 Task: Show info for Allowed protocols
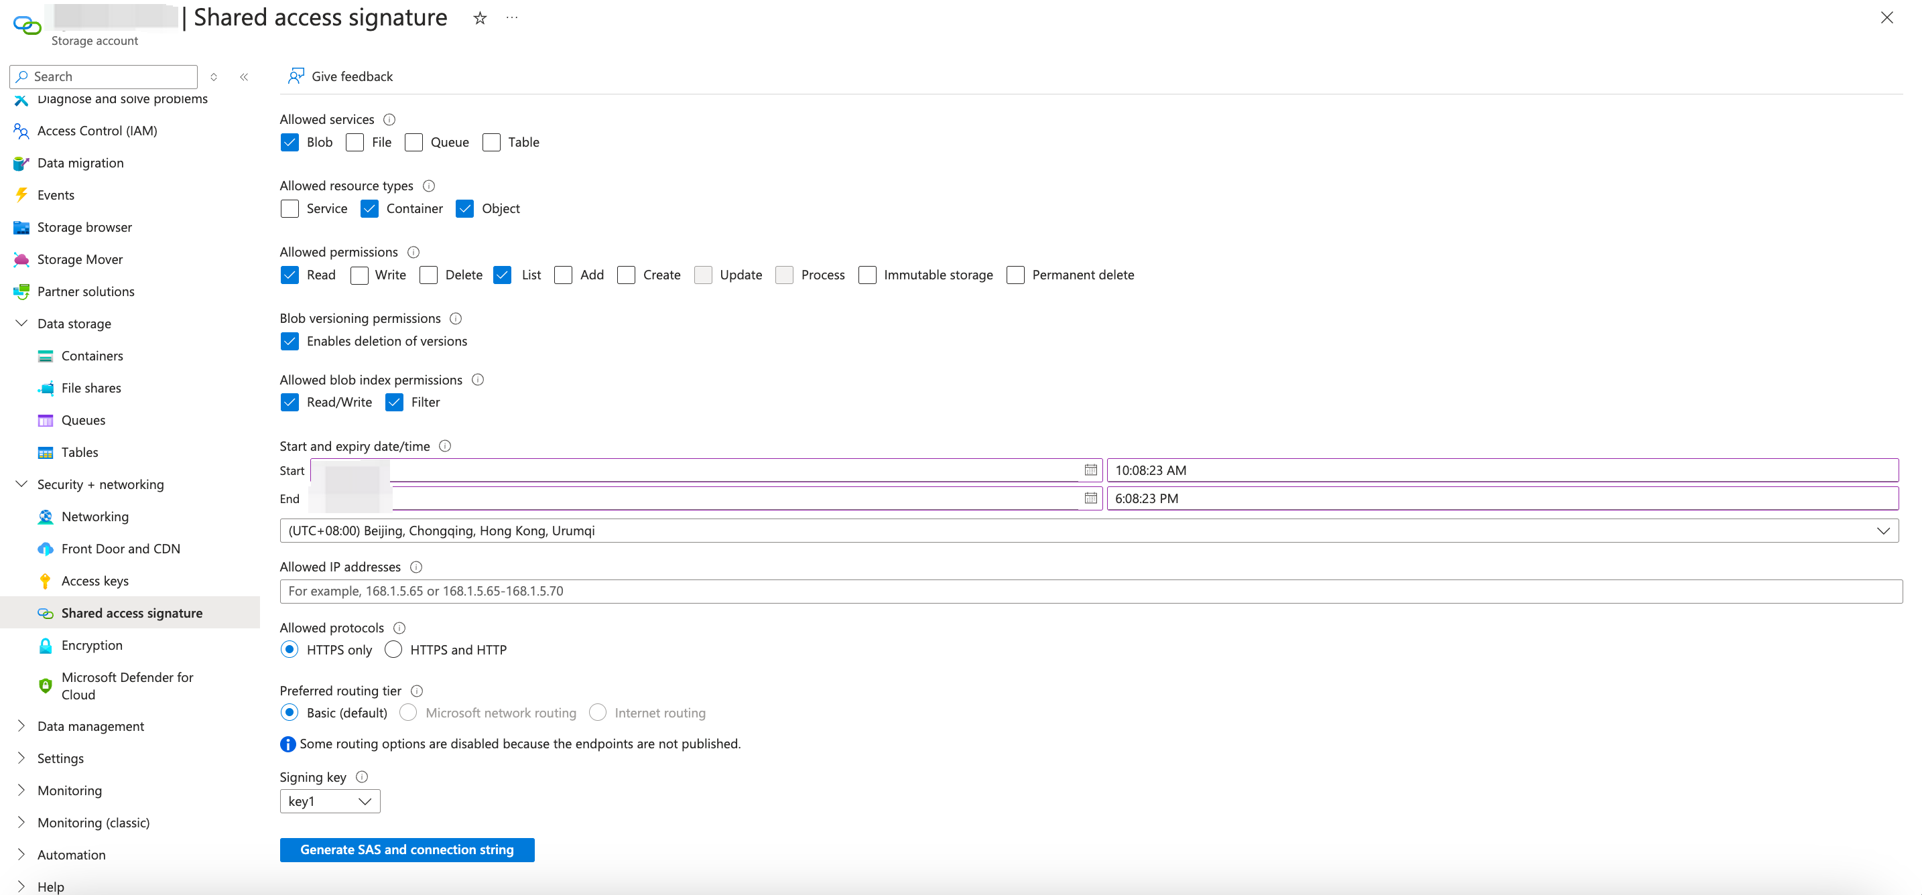[399, 628]
